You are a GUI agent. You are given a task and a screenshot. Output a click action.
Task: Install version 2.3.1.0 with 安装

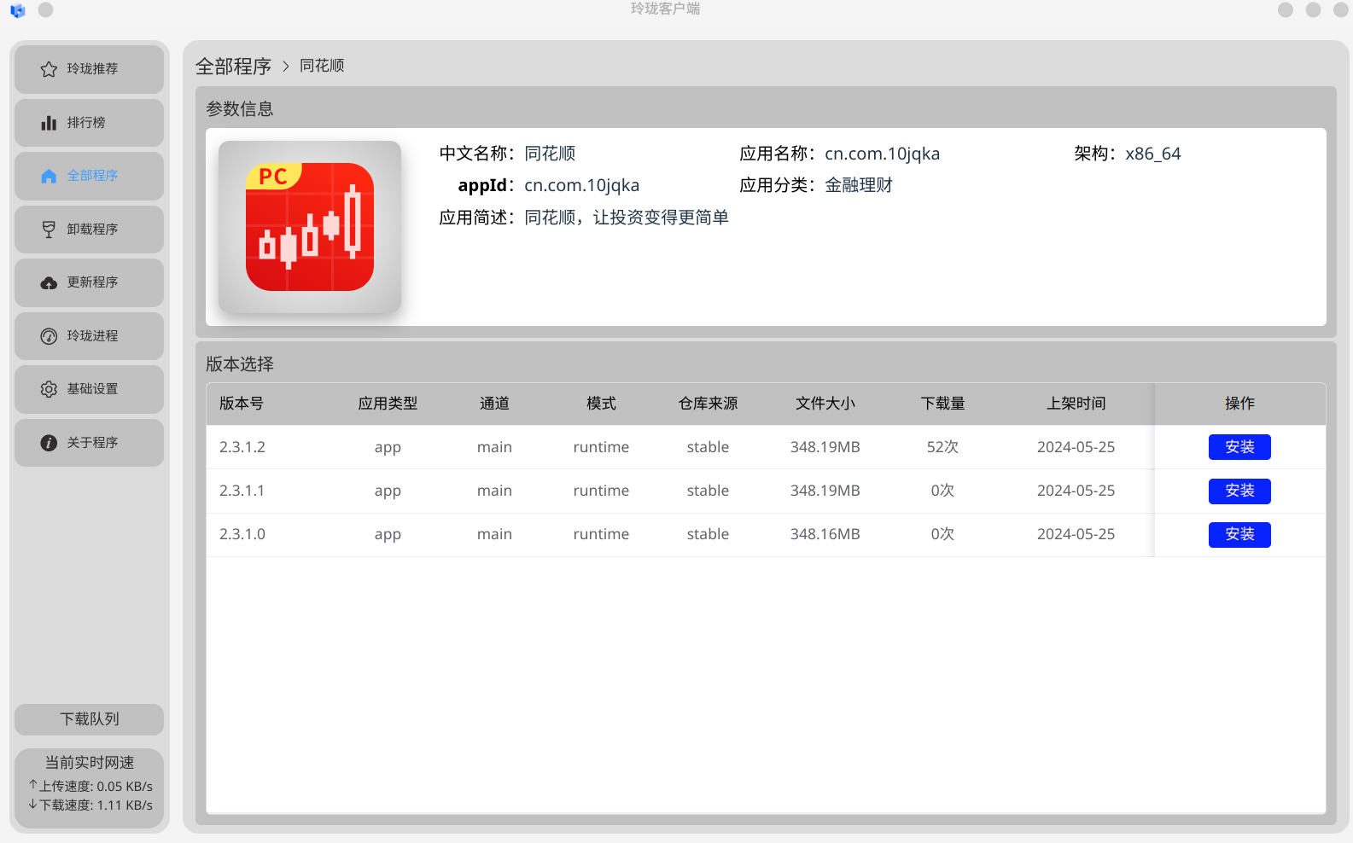pyautogui.click(x=1239, y=534)
